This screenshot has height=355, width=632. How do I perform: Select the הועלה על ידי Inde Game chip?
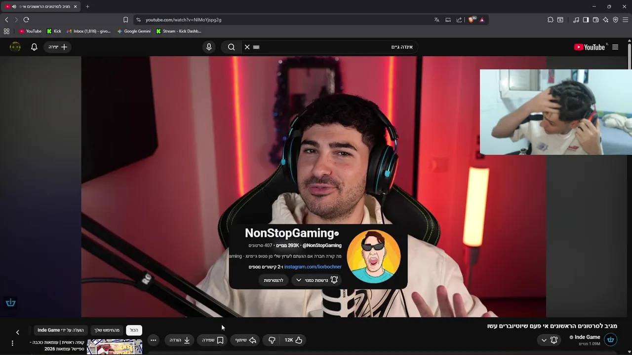61,330
